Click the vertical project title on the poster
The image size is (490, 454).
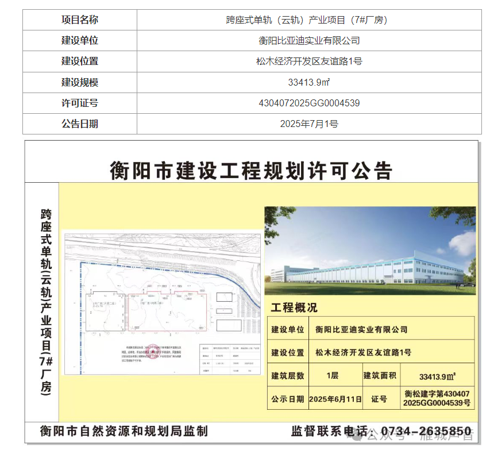click(46, 302)
